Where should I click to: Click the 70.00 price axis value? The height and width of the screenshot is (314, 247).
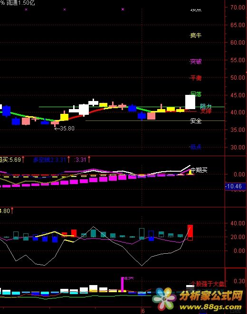(238, 8)
